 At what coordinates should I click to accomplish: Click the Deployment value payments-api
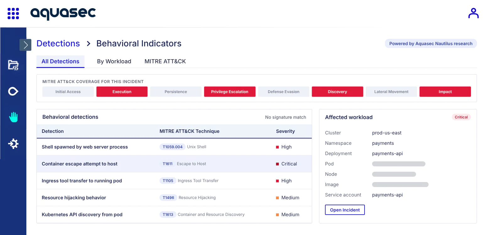coord(387,154)
